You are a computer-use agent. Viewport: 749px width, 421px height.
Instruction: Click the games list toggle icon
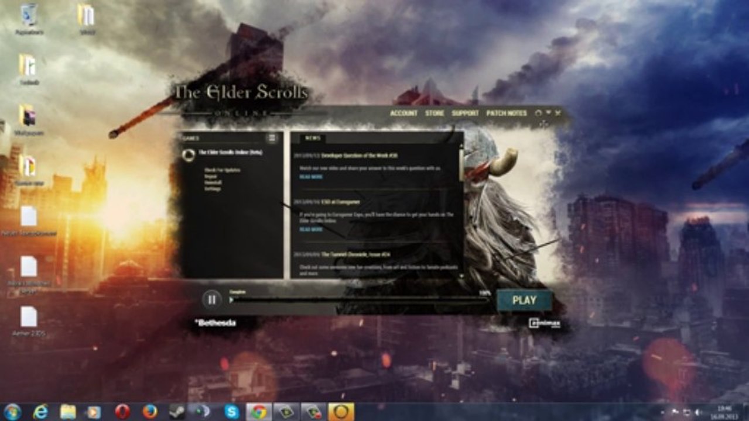pos(272,138)
